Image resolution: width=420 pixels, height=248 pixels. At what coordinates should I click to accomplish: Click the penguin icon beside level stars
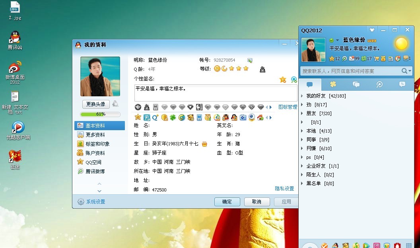click(262, 69)
